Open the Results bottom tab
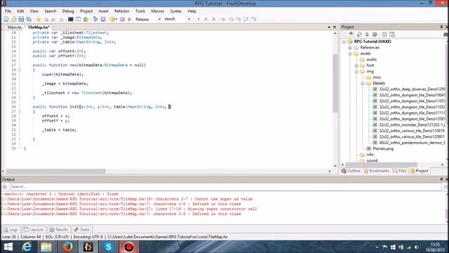 coord(58,230)
